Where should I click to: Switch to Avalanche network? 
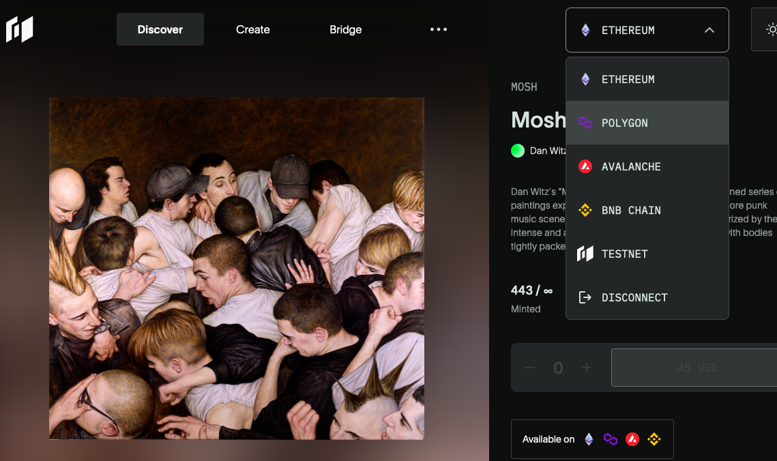[x=647, y=166]
